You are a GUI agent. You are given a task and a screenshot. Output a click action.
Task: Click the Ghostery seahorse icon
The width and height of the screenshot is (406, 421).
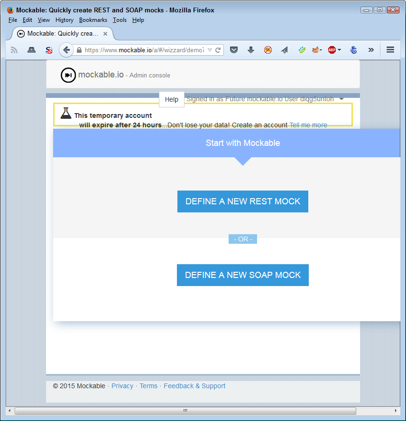click(x=353, y=50)
